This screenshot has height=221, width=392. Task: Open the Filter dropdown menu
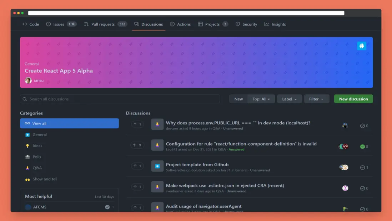click(x=316, y=99)
